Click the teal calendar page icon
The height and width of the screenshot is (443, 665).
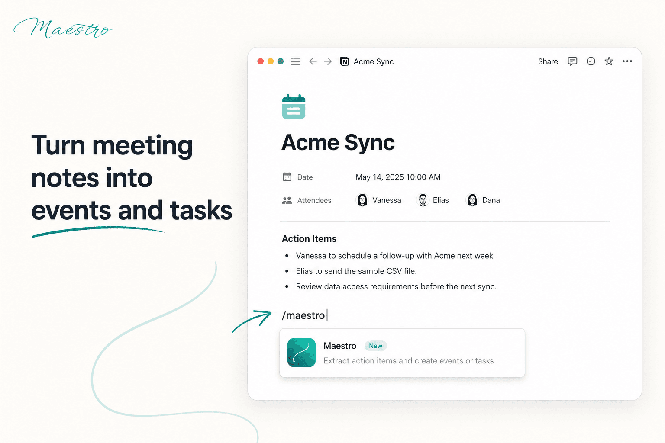click(294, 106)
